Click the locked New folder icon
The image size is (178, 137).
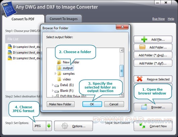pos(59,62)
